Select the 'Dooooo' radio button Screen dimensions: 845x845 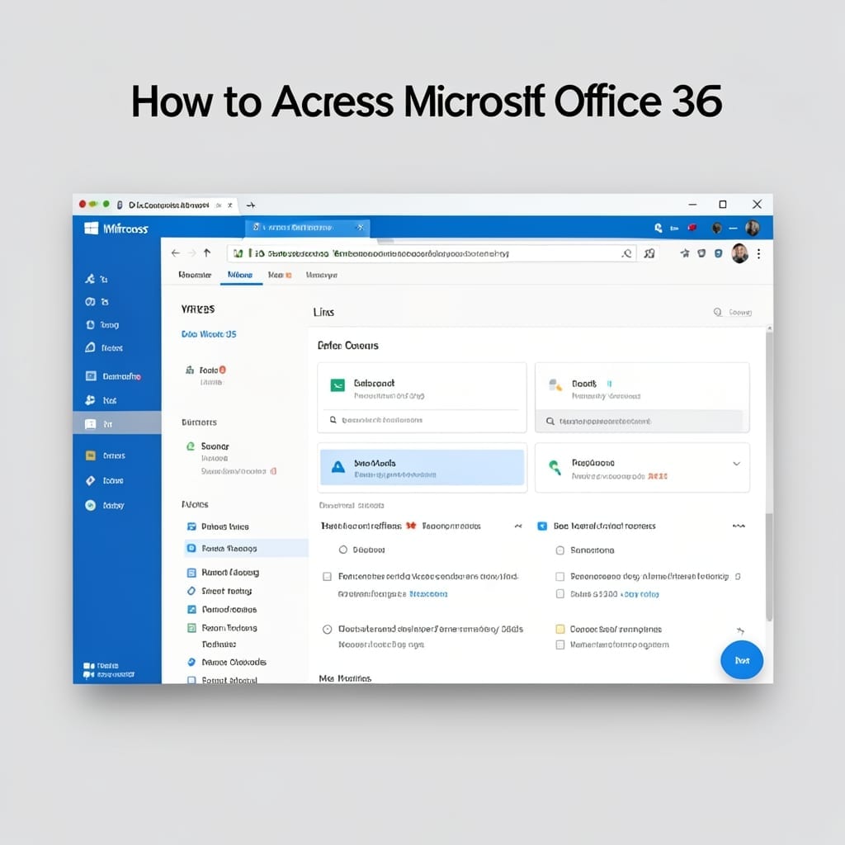pos(342,550)
